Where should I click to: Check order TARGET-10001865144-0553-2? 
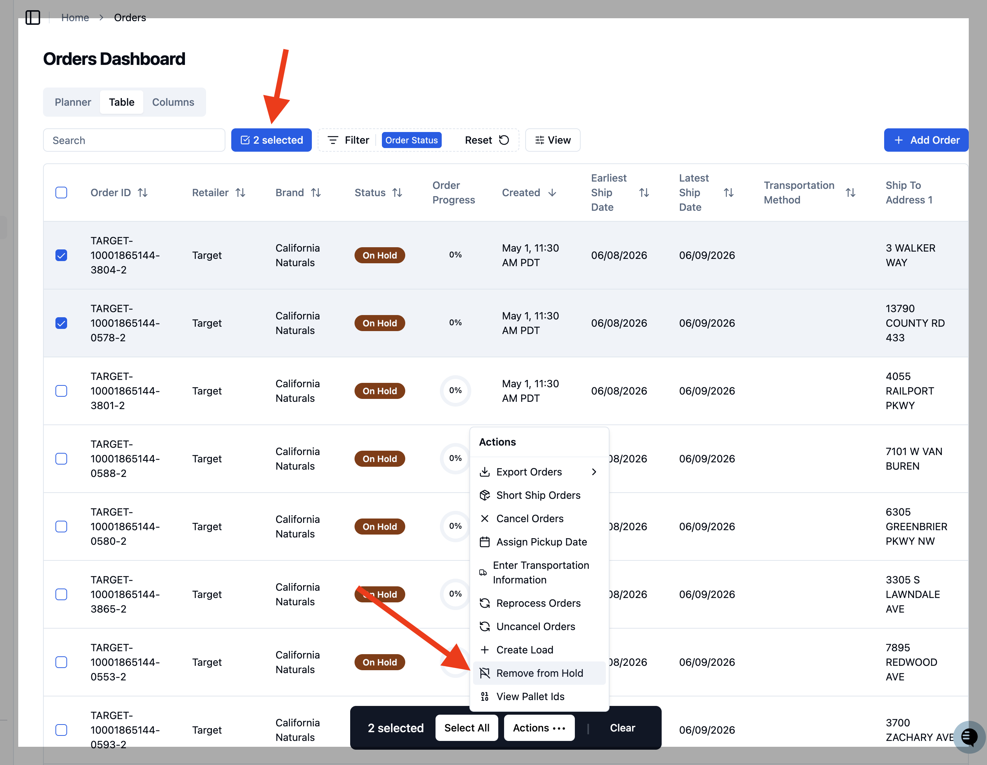(x=62, y=662)
